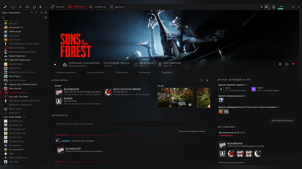
Task: Click the notifications bell icon
Action: pos(262,7)
